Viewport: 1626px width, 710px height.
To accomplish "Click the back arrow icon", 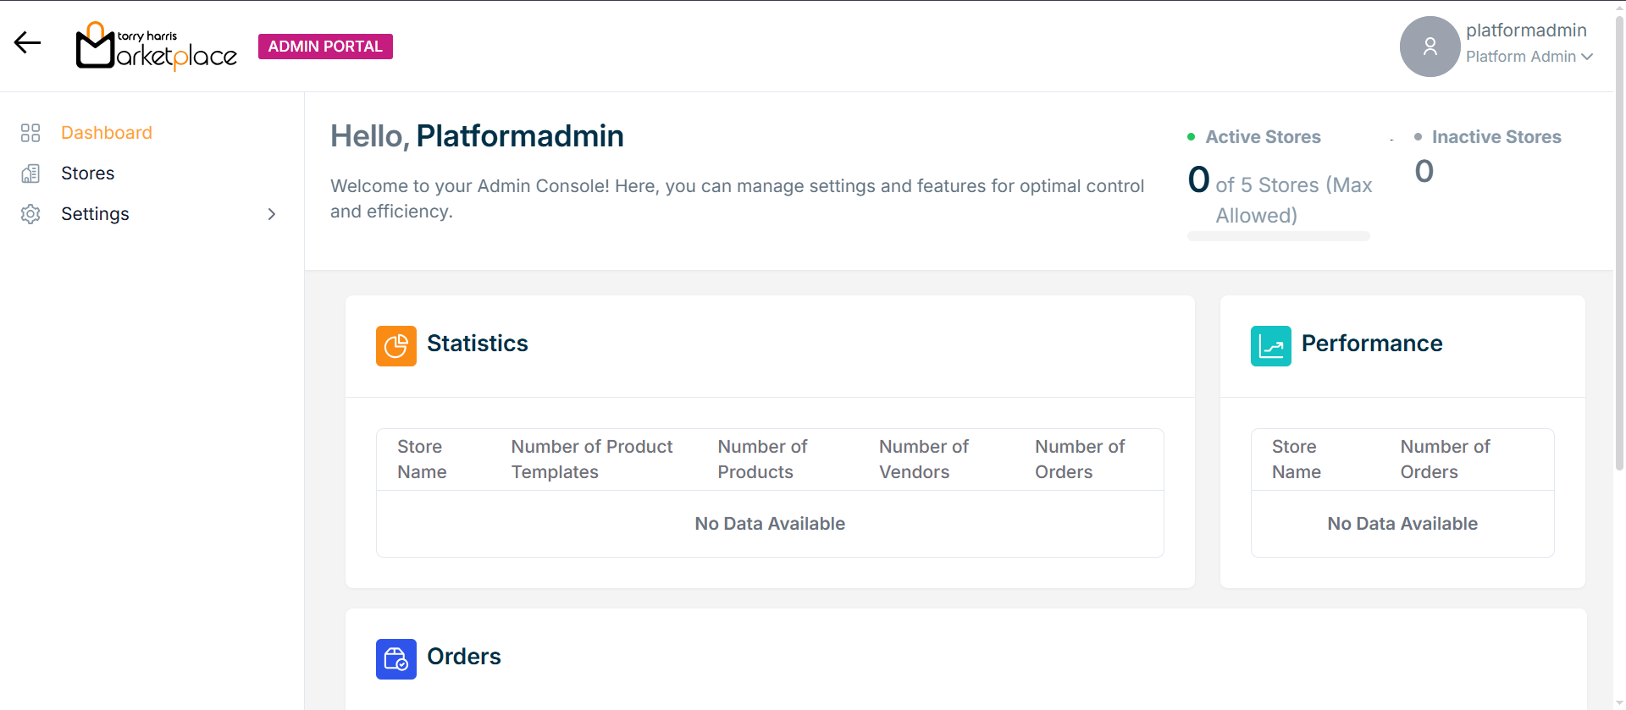I will 27,43.
